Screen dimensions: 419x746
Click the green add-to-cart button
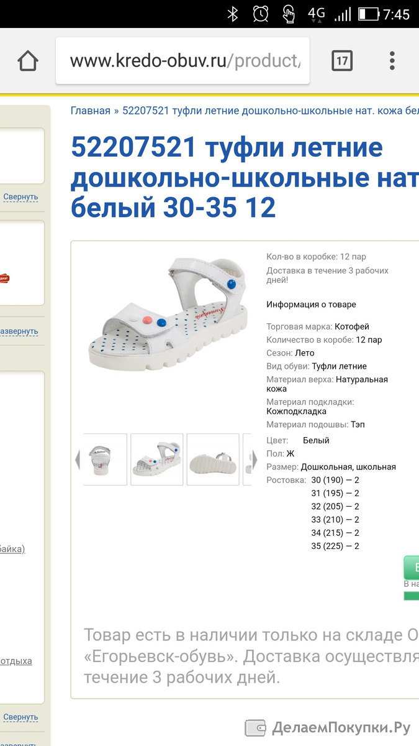412,568
